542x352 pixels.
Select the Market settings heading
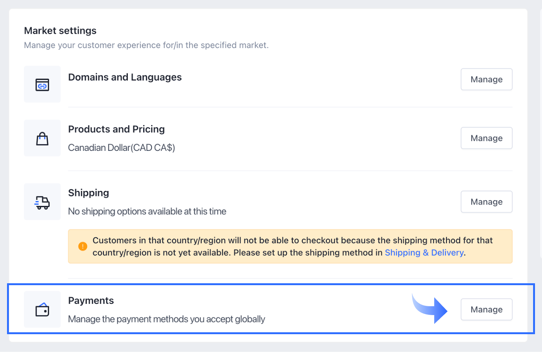60,31
